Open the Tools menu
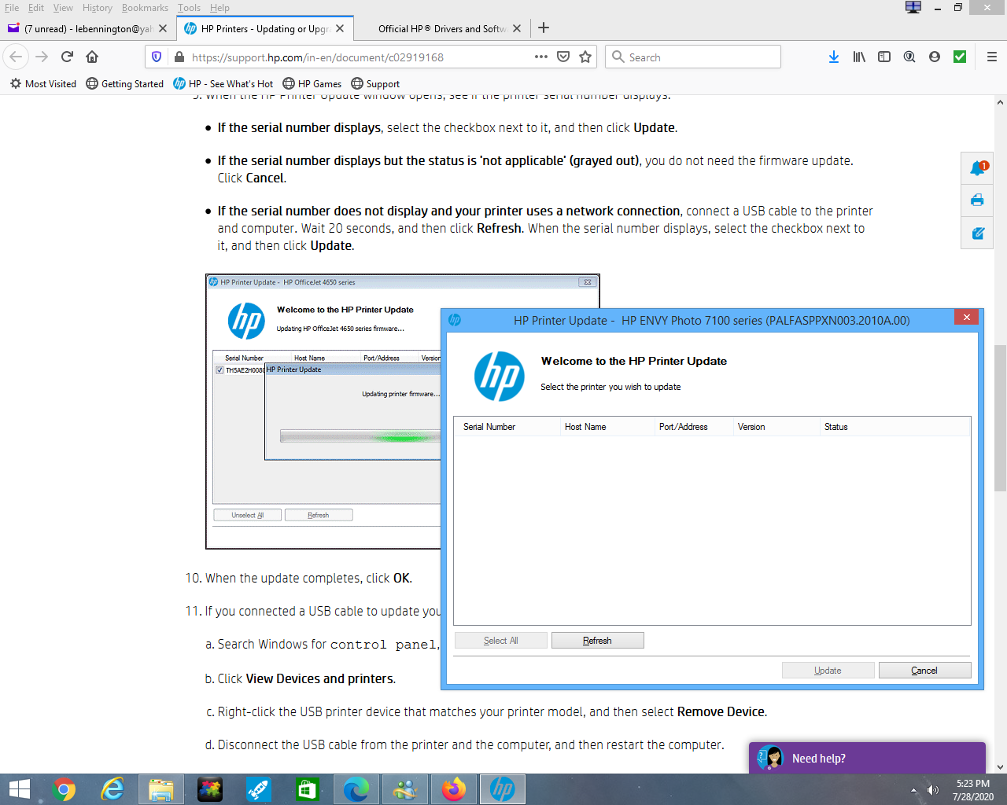Screen dimensions: 1007x805 pos(189,8)
